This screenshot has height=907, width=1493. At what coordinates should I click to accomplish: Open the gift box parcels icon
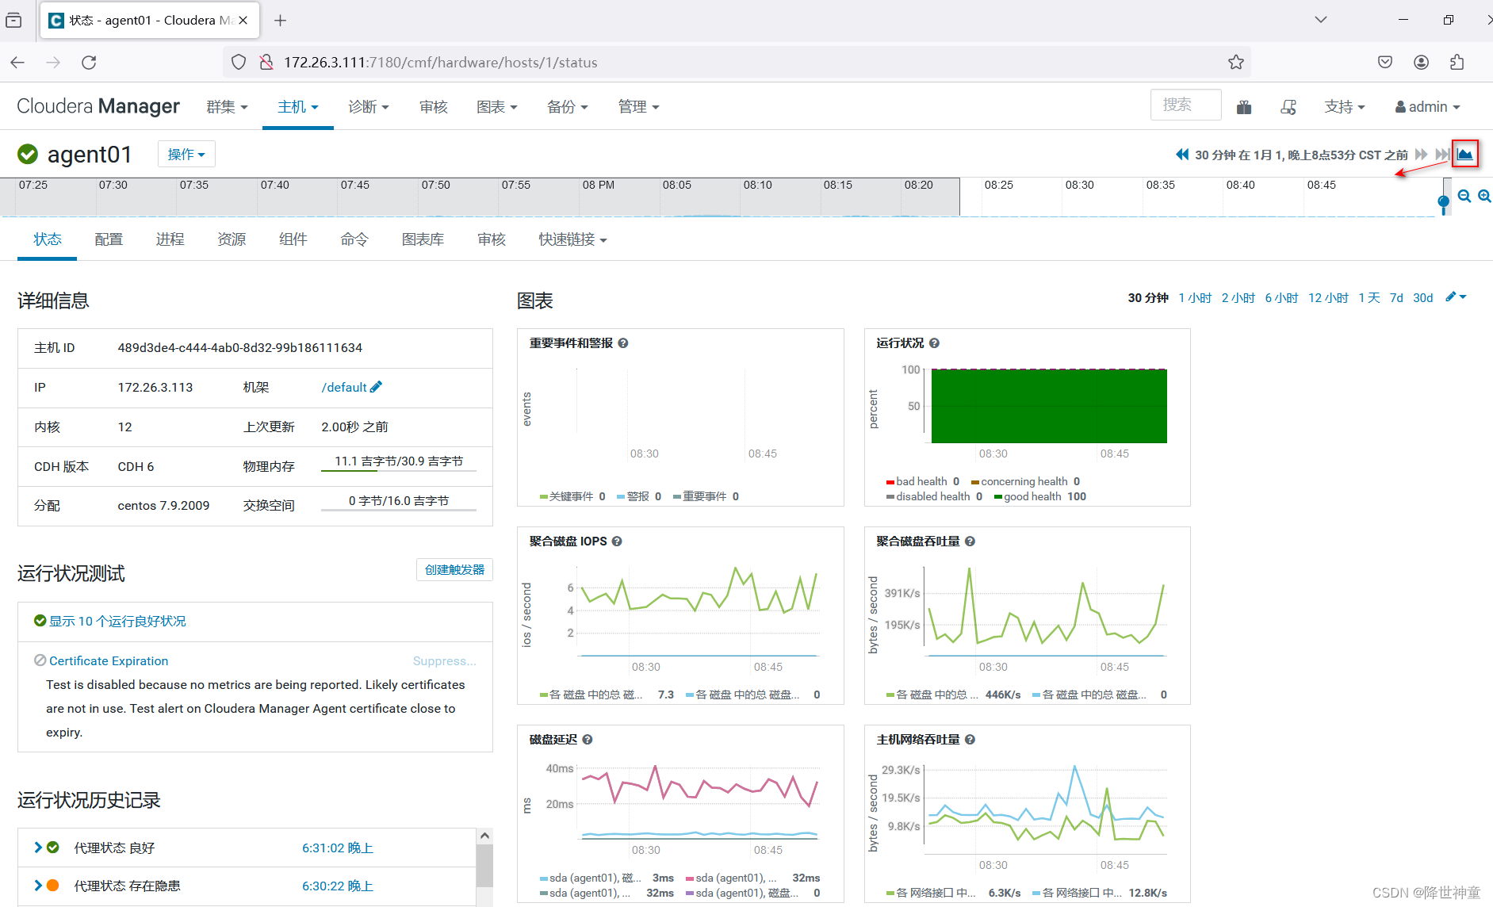1244,106
